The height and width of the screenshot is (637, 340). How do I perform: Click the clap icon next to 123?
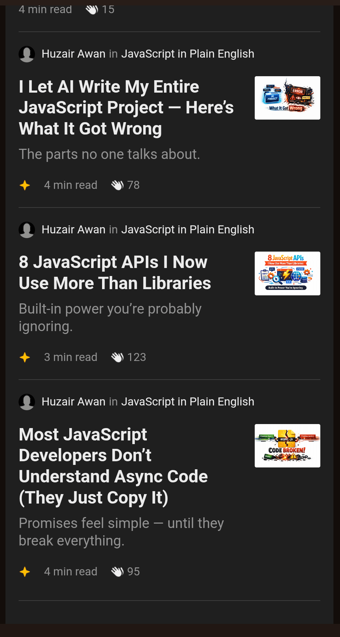117,357
